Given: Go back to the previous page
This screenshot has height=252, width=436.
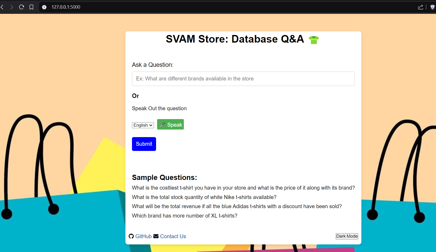Looking at the screenshot, I should click(2, 7).
